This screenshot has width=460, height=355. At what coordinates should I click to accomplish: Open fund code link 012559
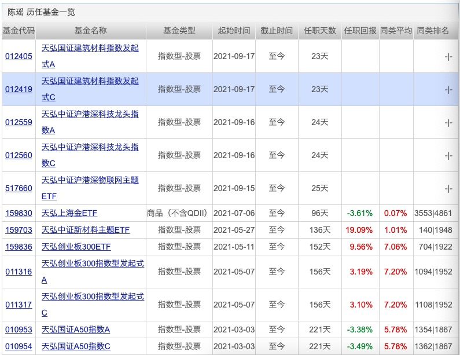(19, 122)
